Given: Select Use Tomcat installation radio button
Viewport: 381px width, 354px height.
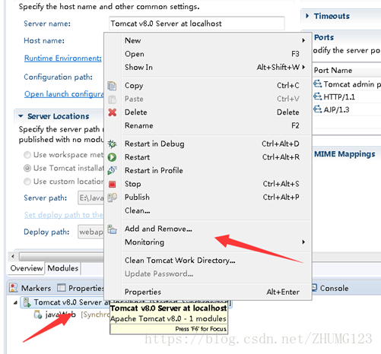Looking at the screenshot, I should pos(27,168).
